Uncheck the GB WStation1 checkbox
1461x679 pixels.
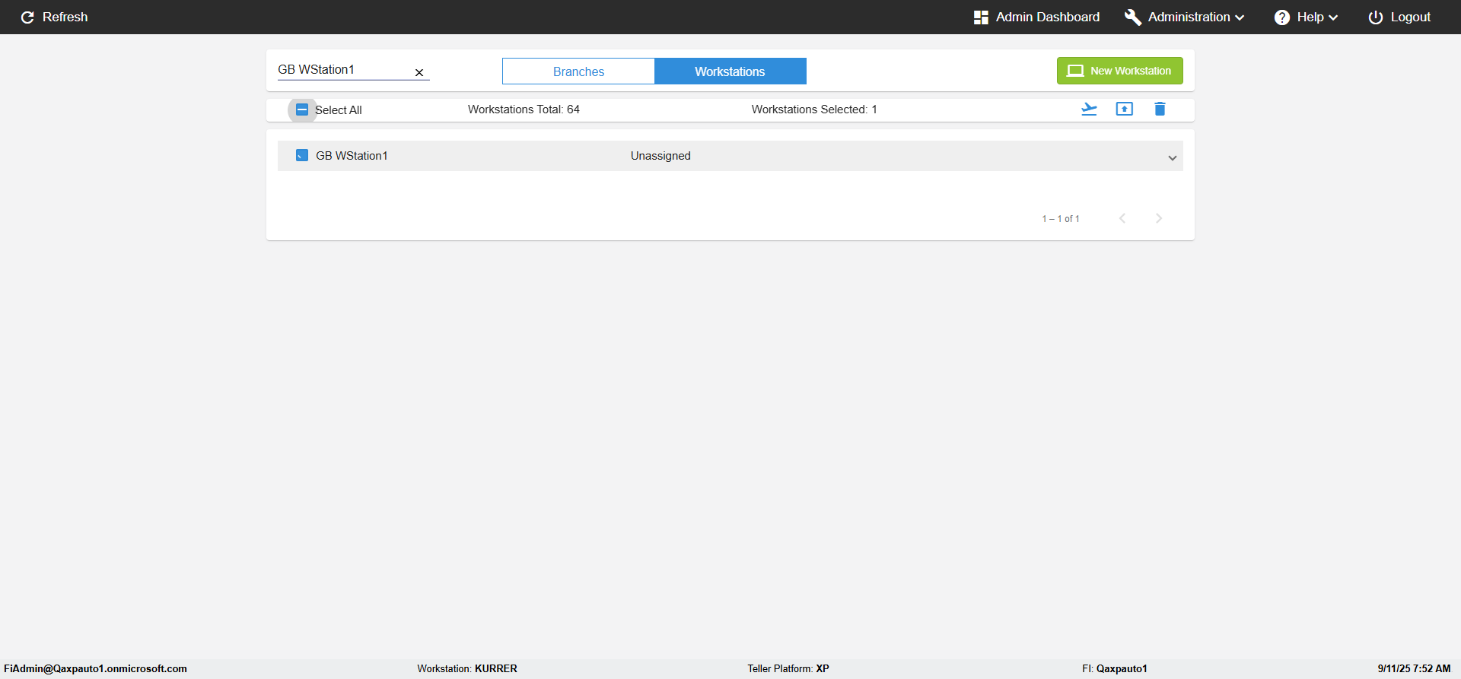(302, 155)
